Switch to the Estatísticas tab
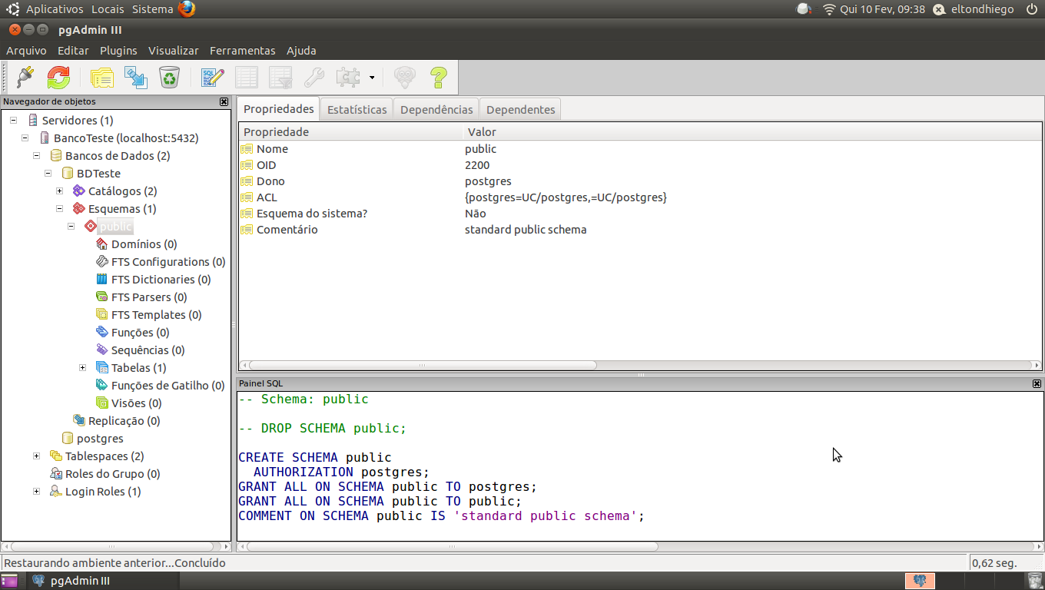Screen dimensions: 1045x590 pyautogui.click(x=356, y=108)
